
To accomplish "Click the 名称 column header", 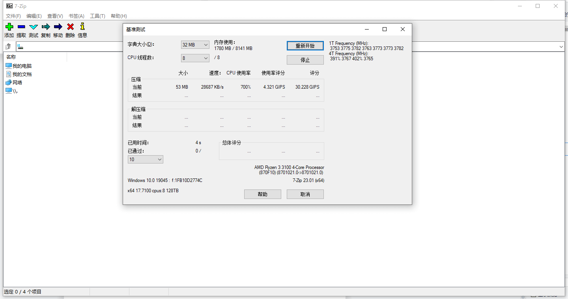I will pos(11,57).
